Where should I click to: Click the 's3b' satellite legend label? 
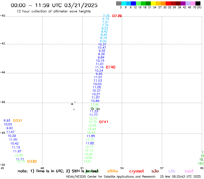pyautogui.click(x=171, y=171)
